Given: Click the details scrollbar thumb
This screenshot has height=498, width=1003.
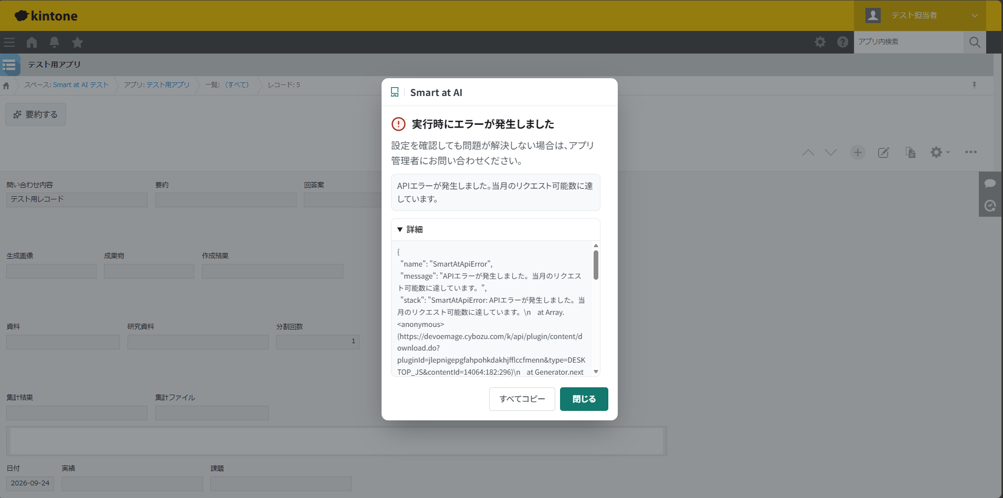Looking at the screenshot, I should click(596, 265).
